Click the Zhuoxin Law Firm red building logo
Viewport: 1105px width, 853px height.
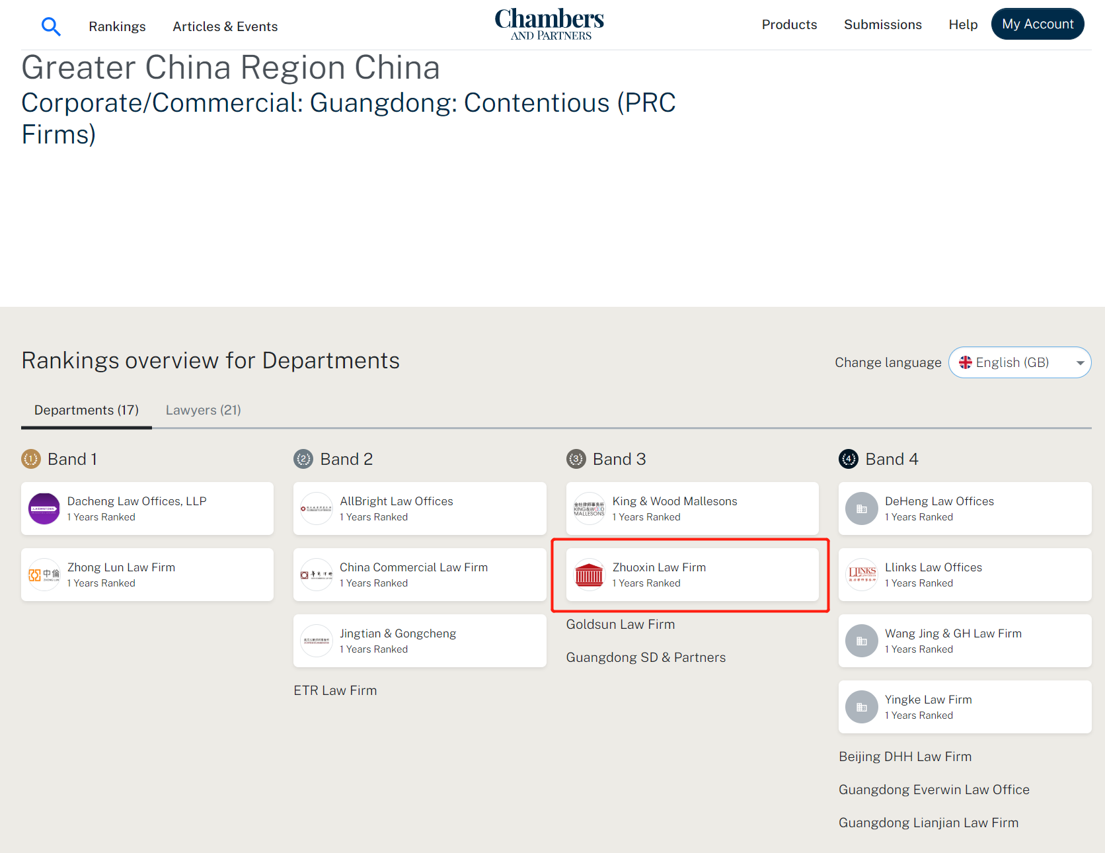[589, 575]
